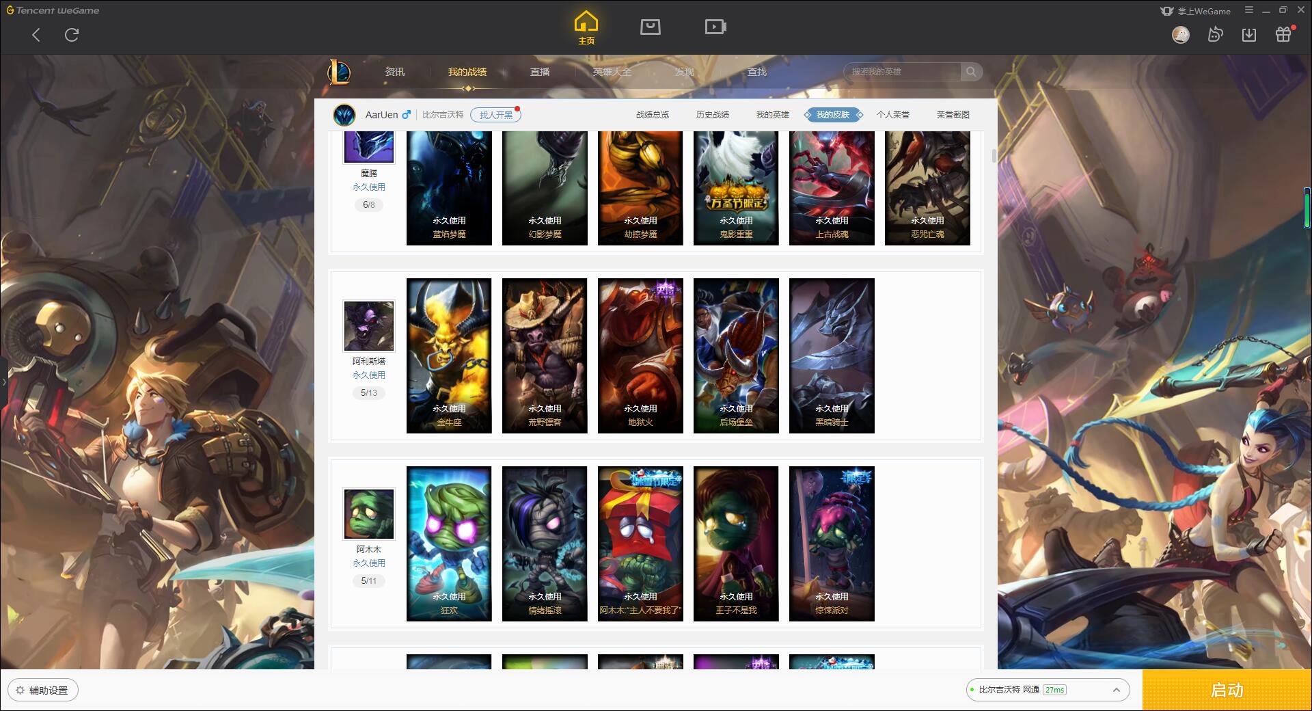Open the gift box rewards icon
Image resolution: width=1312 pixels, height=711 pixels.
click(1283, 34)
